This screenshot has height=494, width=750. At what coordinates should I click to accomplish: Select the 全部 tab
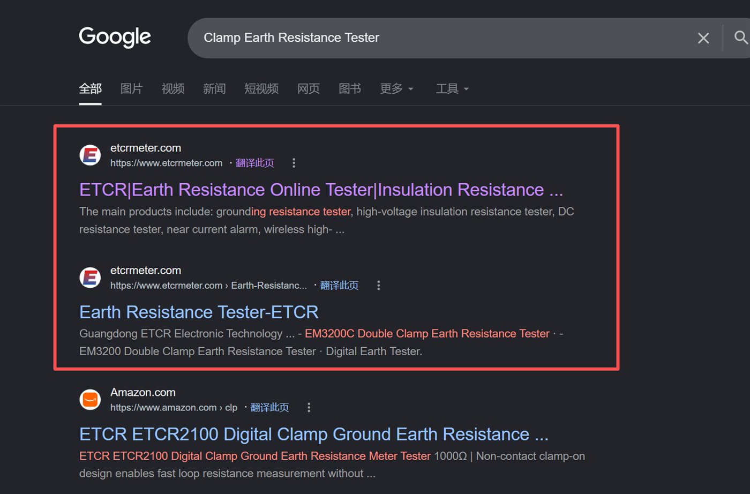(x=90, y=89)
